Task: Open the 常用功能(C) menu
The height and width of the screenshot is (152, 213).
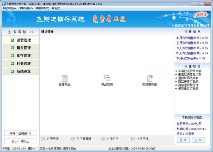Action: coord(26,8)
